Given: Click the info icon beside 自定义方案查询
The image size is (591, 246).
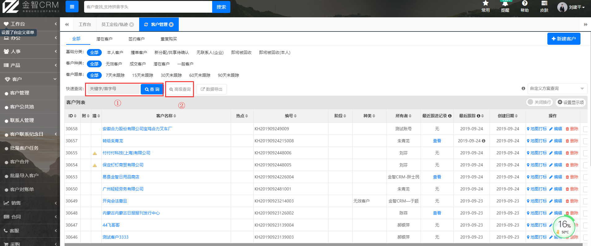Looking at the screenshot, I should pyautogui.click(x=523, y=88).
